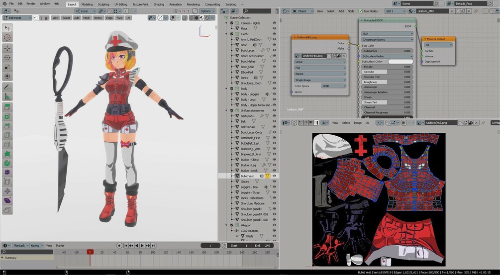Select the 3D Cursor tool in toolbar
The height and width of the screenshot is (275, 500).
7,38
